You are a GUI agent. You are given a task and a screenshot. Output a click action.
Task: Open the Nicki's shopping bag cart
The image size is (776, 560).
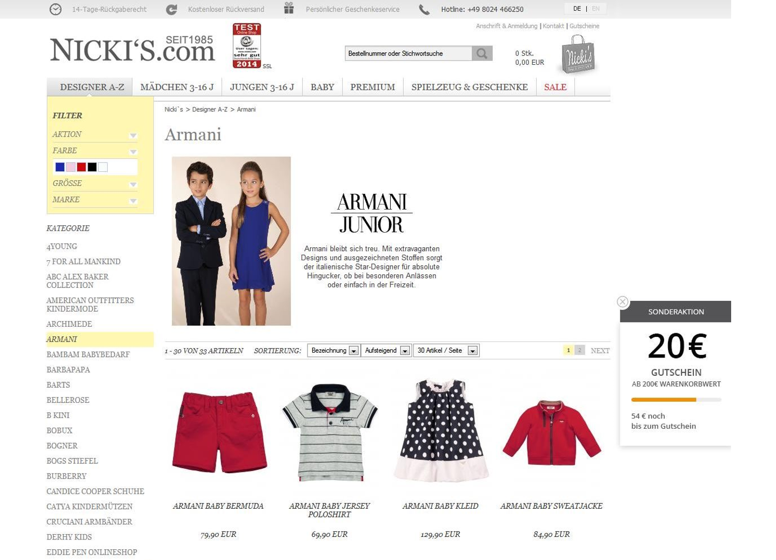[x=578, y=55]
